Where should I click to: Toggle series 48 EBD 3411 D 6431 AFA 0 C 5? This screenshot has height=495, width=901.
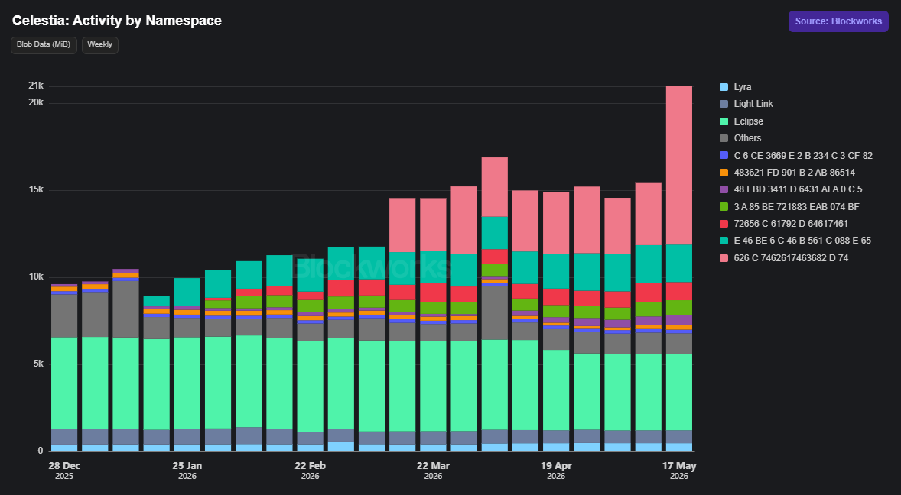coord(799,189)
